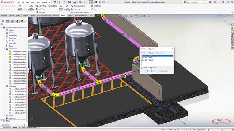Open the Save dropdown arrow
234x131 pixels.
click(x=72, y=2)
